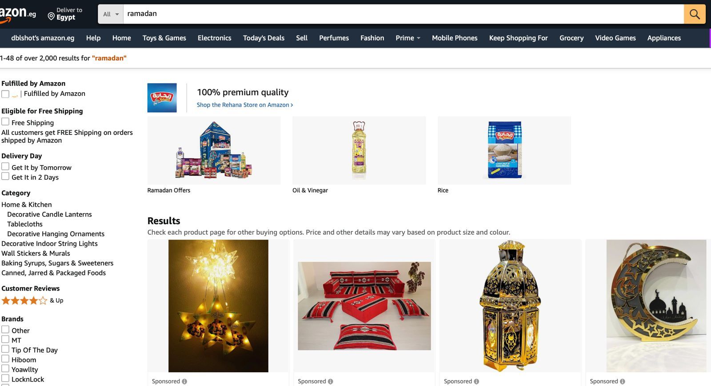
Task: Open sponsored info icon under star lights
Action: (x=184, y=382)
